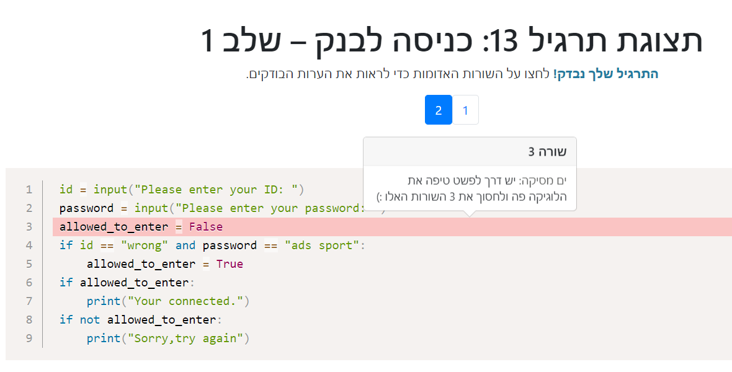This screenshot has width=732, height=372.
Task: Click print "Your connected." code line
Action: pos(168,301)
